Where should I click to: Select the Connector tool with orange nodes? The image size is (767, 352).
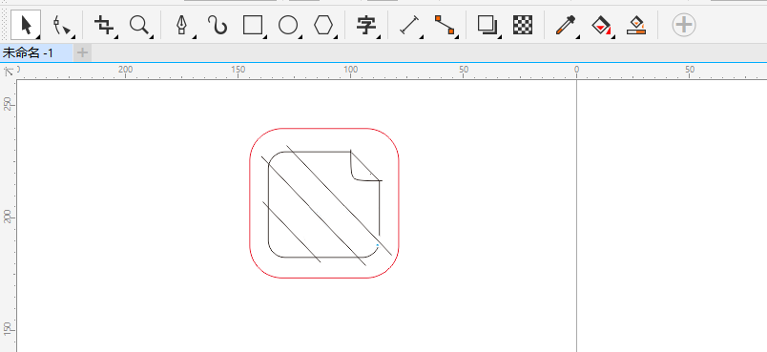(x=446, y=25)
